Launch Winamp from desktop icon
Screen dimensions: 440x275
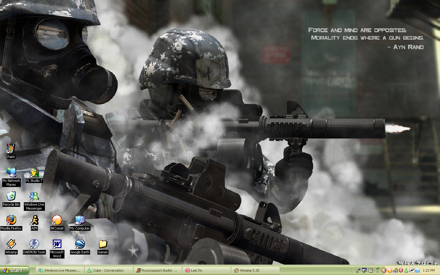point(11,247)
